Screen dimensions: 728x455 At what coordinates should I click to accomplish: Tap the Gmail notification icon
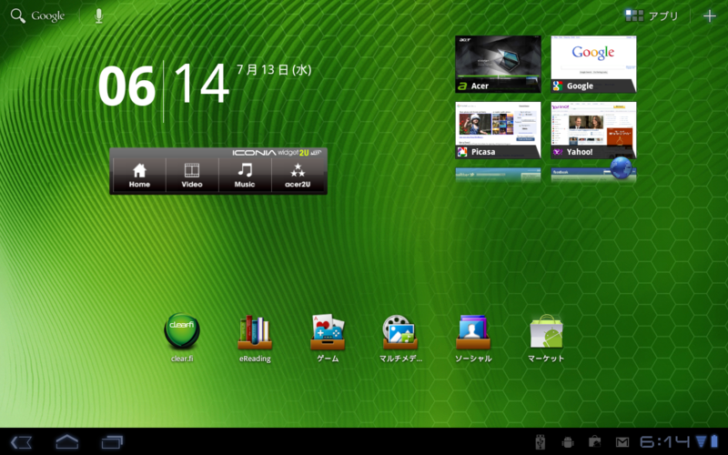[622, 442]
